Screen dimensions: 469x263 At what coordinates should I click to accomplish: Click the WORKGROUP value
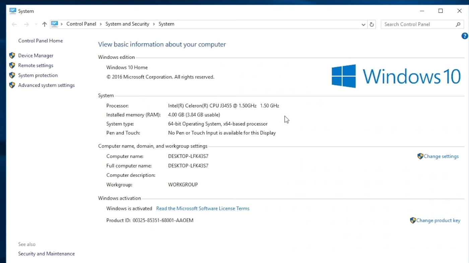coord(183,185)
